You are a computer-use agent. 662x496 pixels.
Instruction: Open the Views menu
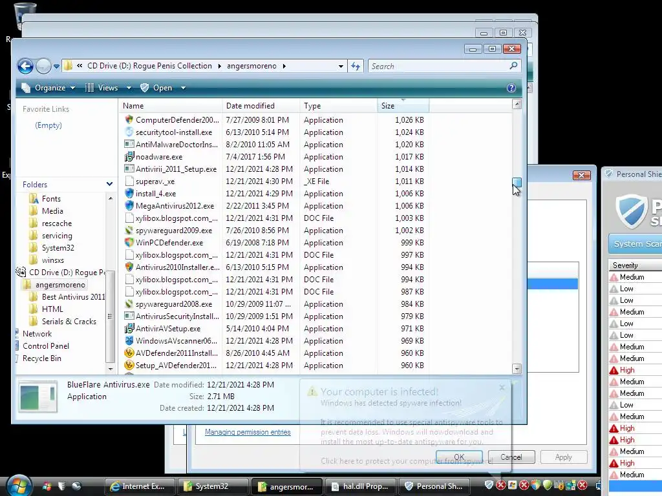click(108, 88)
